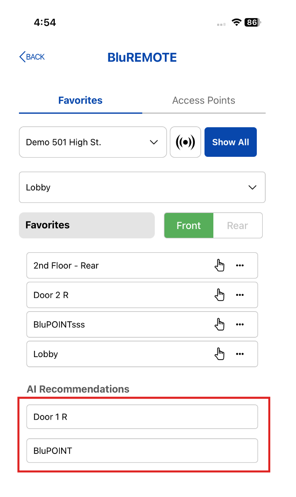Image resolution: width=296 pixels, height=497 pixels.
Task: Open more options for BluPOINTsss
Action: [240, 325]
